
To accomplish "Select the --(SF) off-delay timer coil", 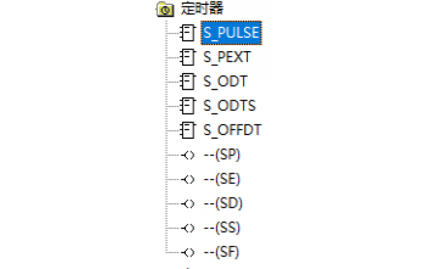I will pyautogui.click(x=221, y=252).
